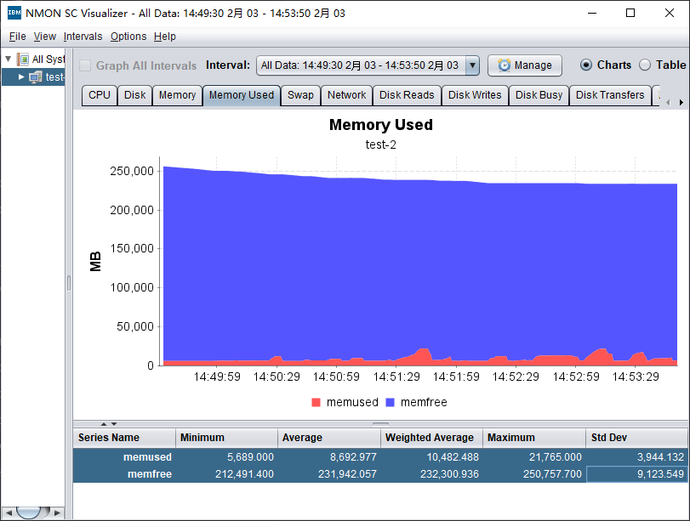Image resolution: width=690 pixels, height=521 pixels.
Task: Open the Help menu
Action: click(165, 37)
